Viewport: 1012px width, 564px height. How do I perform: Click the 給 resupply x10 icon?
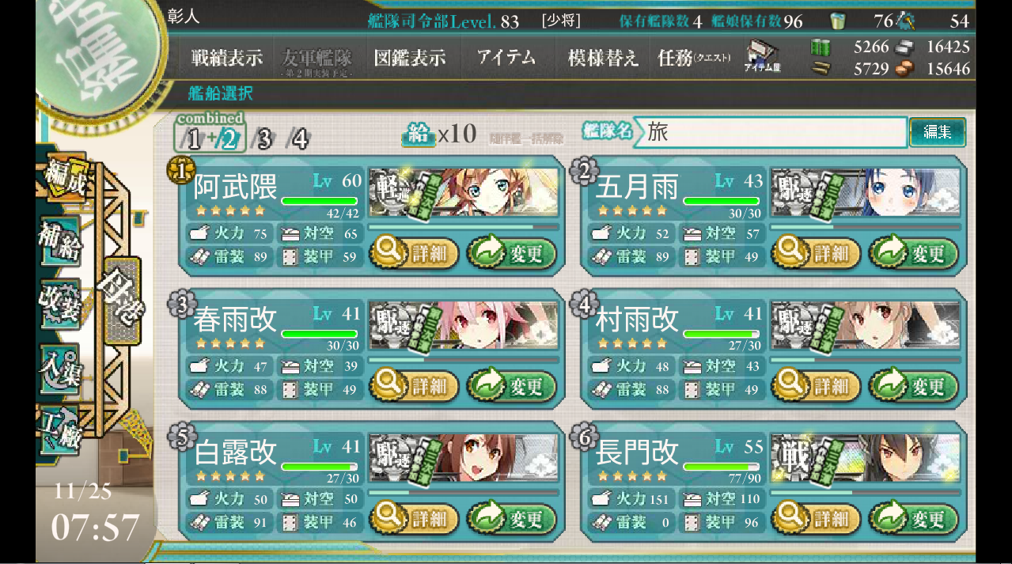tap(440, 134)
